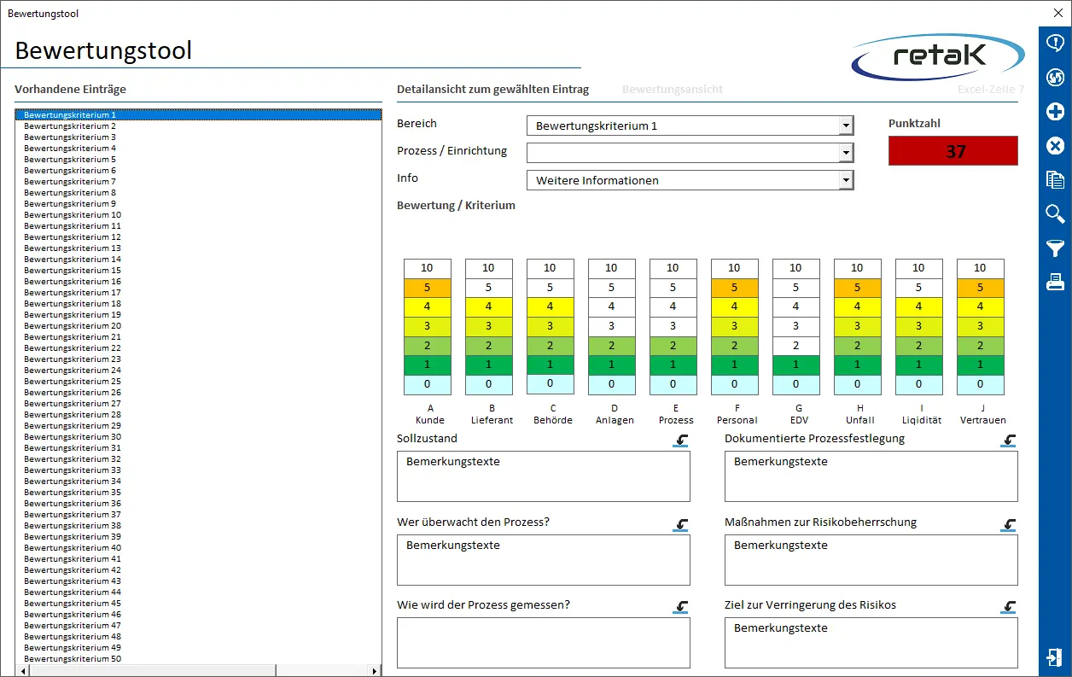Print using the printer icon
Screen dimensions: 1072x677
1056,282
